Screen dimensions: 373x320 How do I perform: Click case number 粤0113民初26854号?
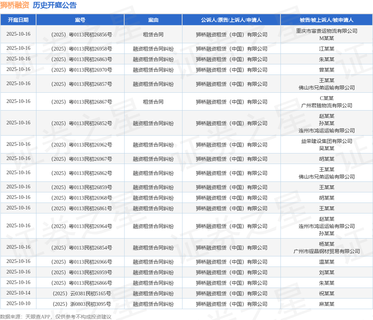[x=82, y=248]
